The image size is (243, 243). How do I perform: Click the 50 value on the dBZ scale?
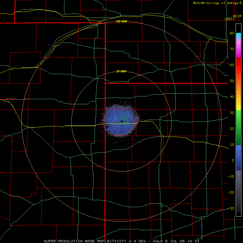tap(232, 81)
